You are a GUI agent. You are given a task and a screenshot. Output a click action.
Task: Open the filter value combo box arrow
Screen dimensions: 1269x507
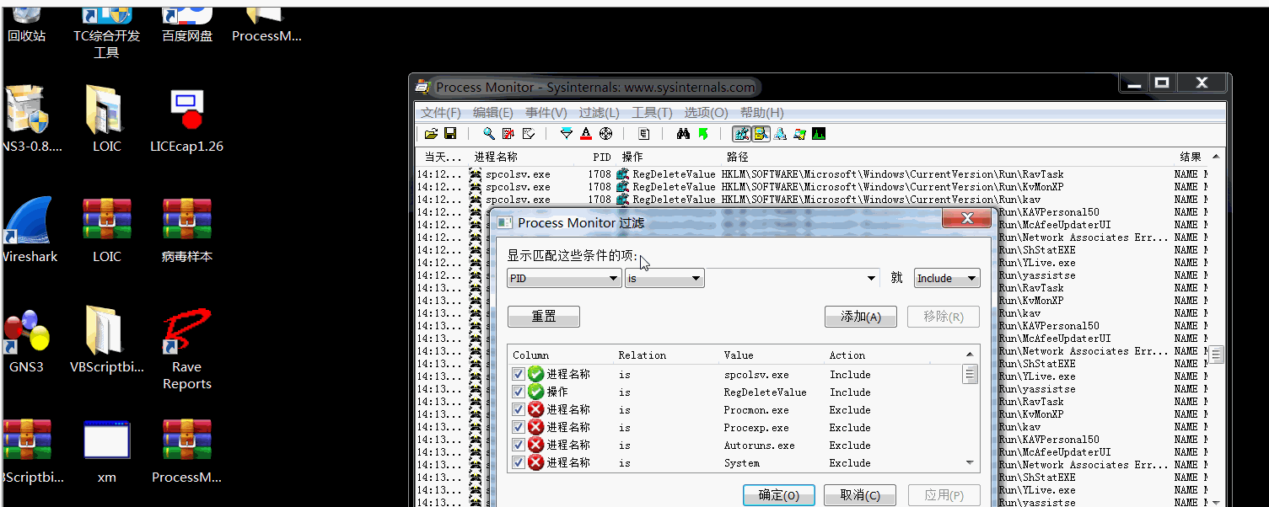[871, 279]
